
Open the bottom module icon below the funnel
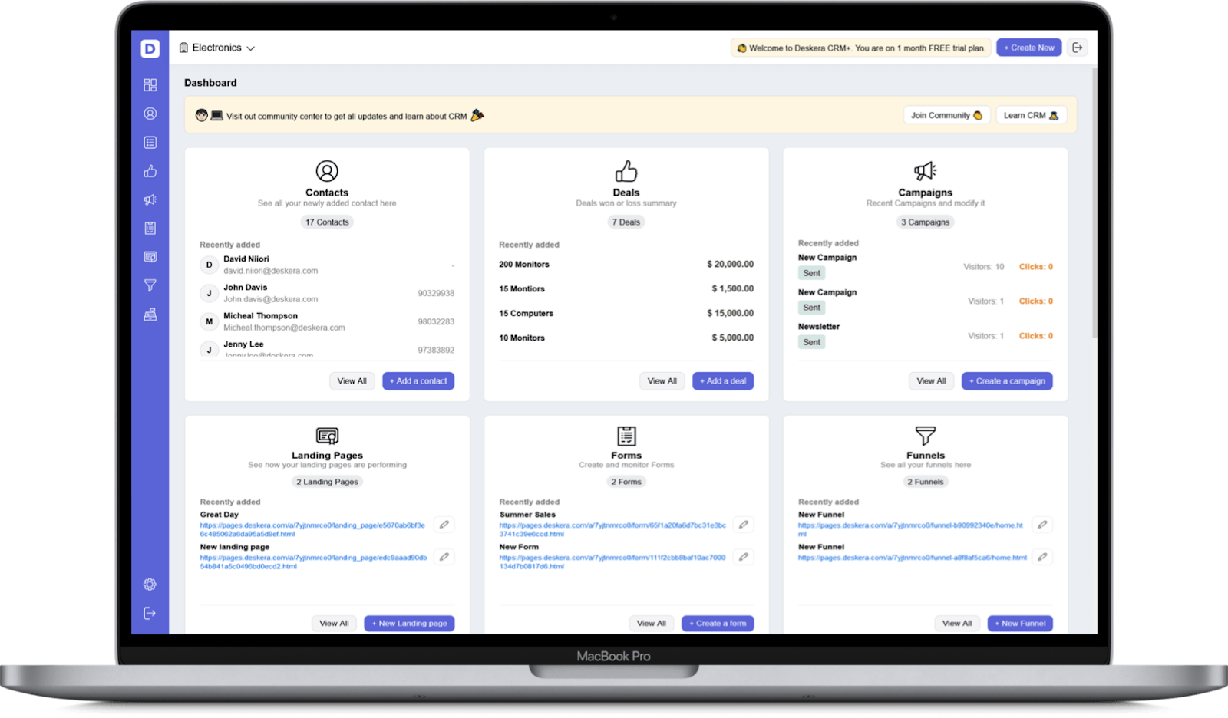(150, 315)
